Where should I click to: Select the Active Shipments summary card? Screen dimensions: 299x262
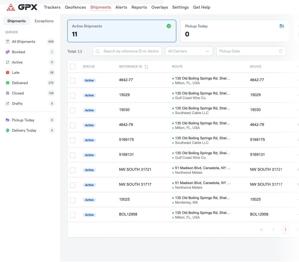122,31
